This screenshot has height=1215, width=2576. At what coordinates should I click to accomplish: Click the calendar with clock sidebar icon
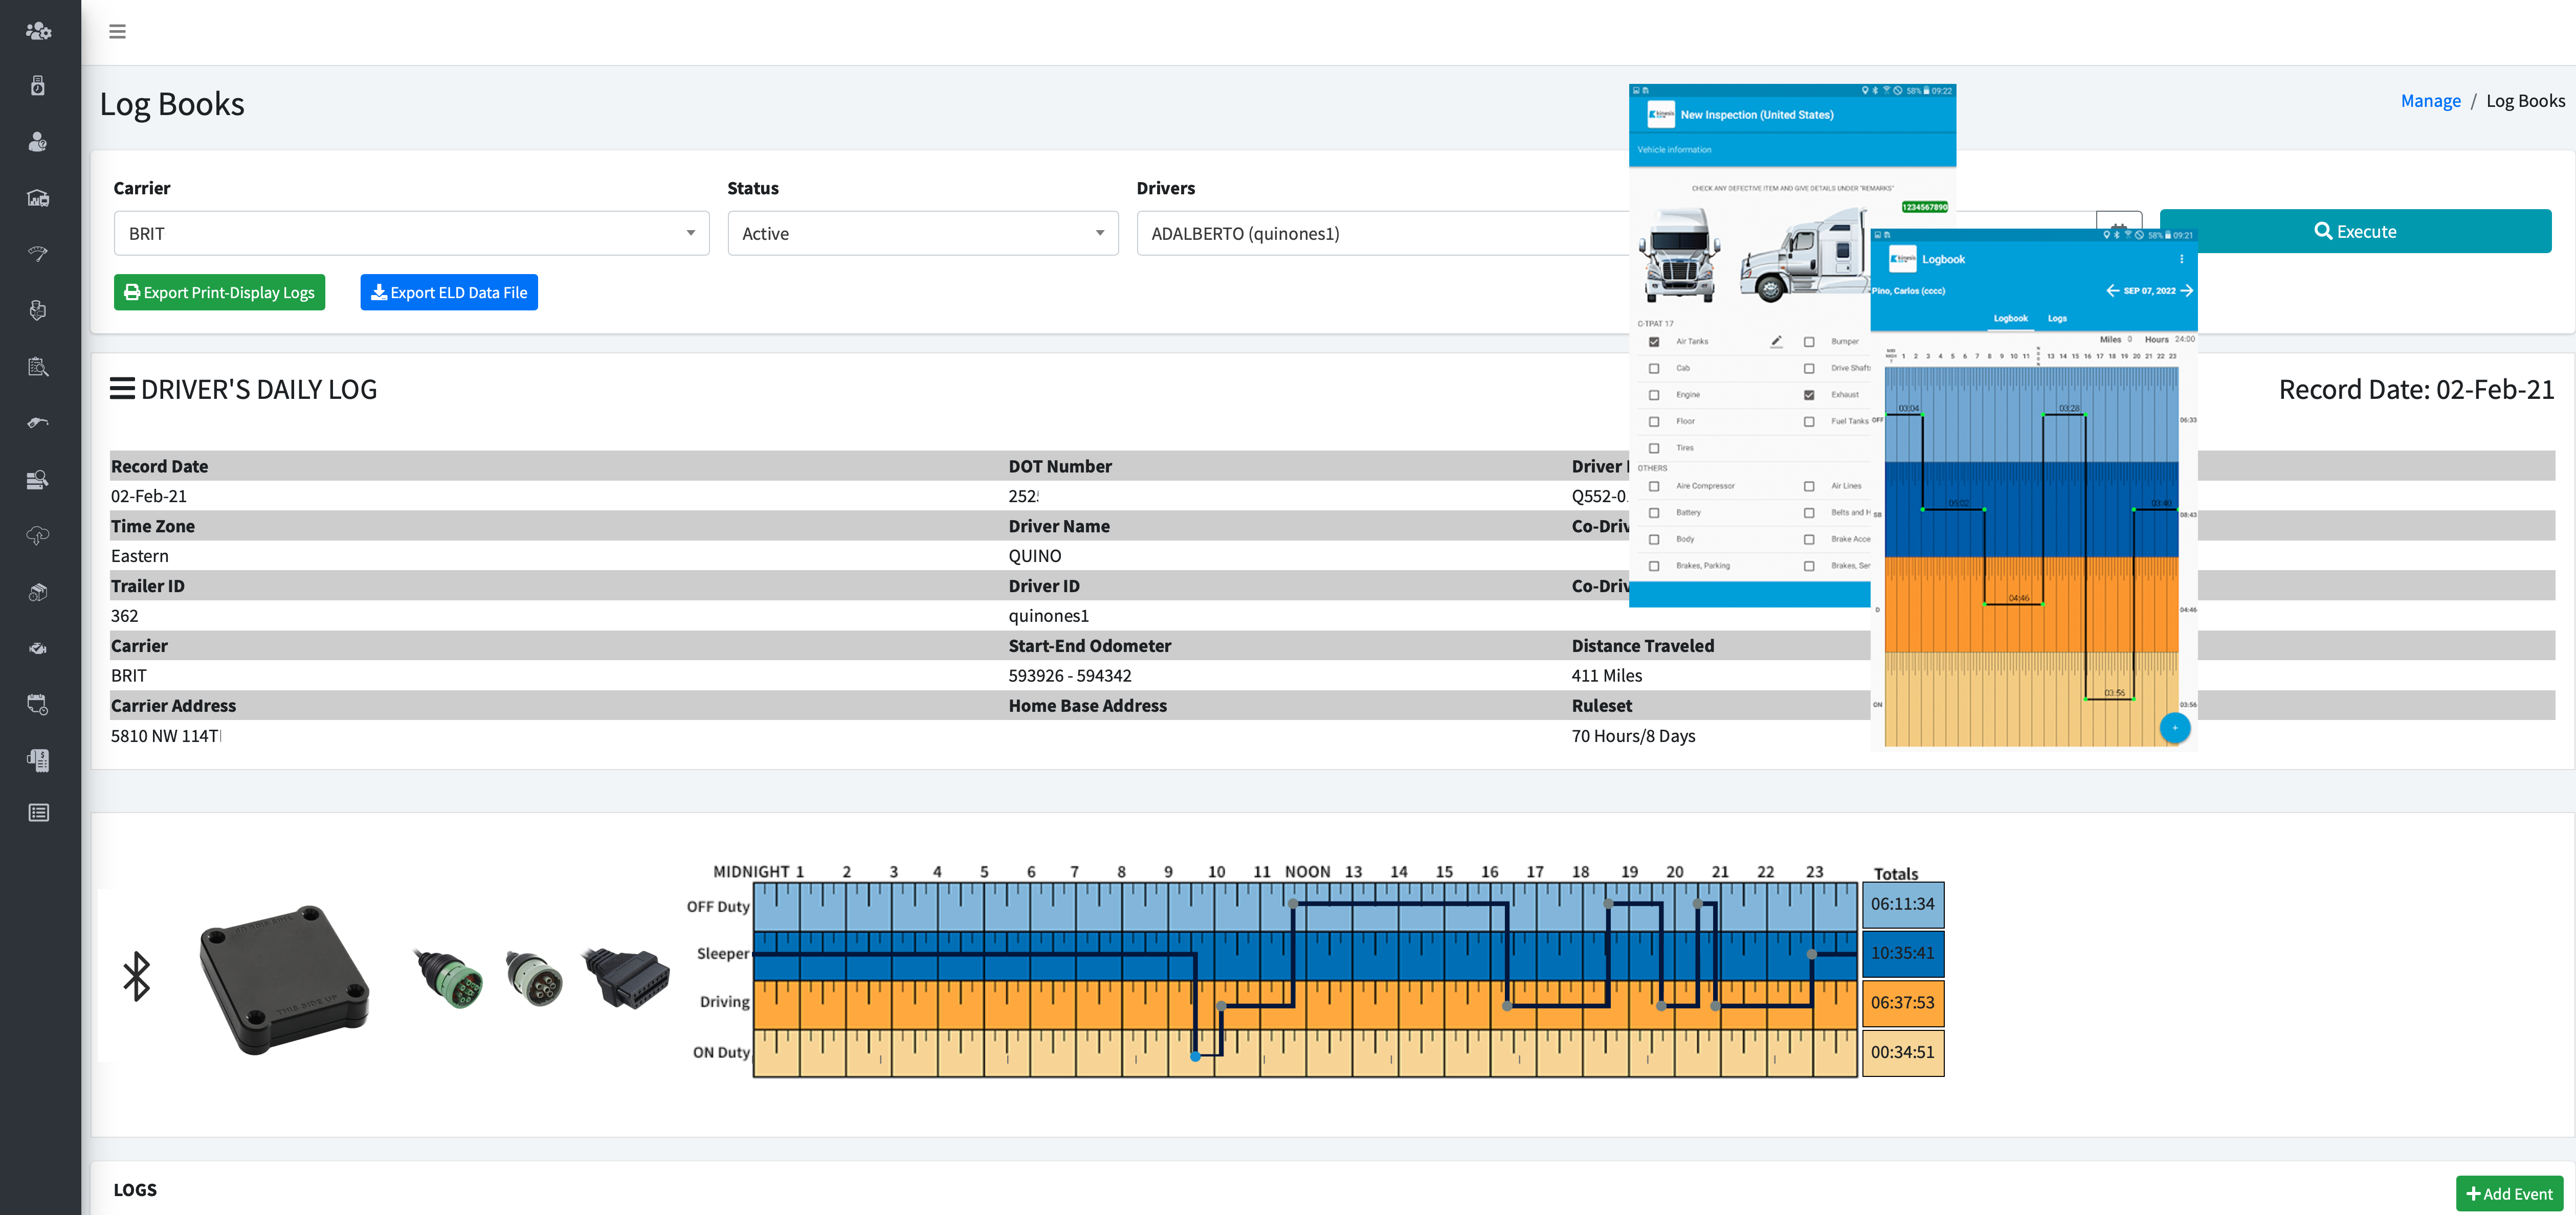point(38,704)
